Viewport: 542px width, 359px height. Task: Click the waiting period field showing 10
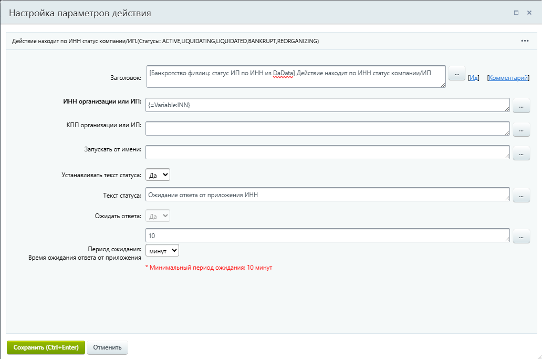327,235
